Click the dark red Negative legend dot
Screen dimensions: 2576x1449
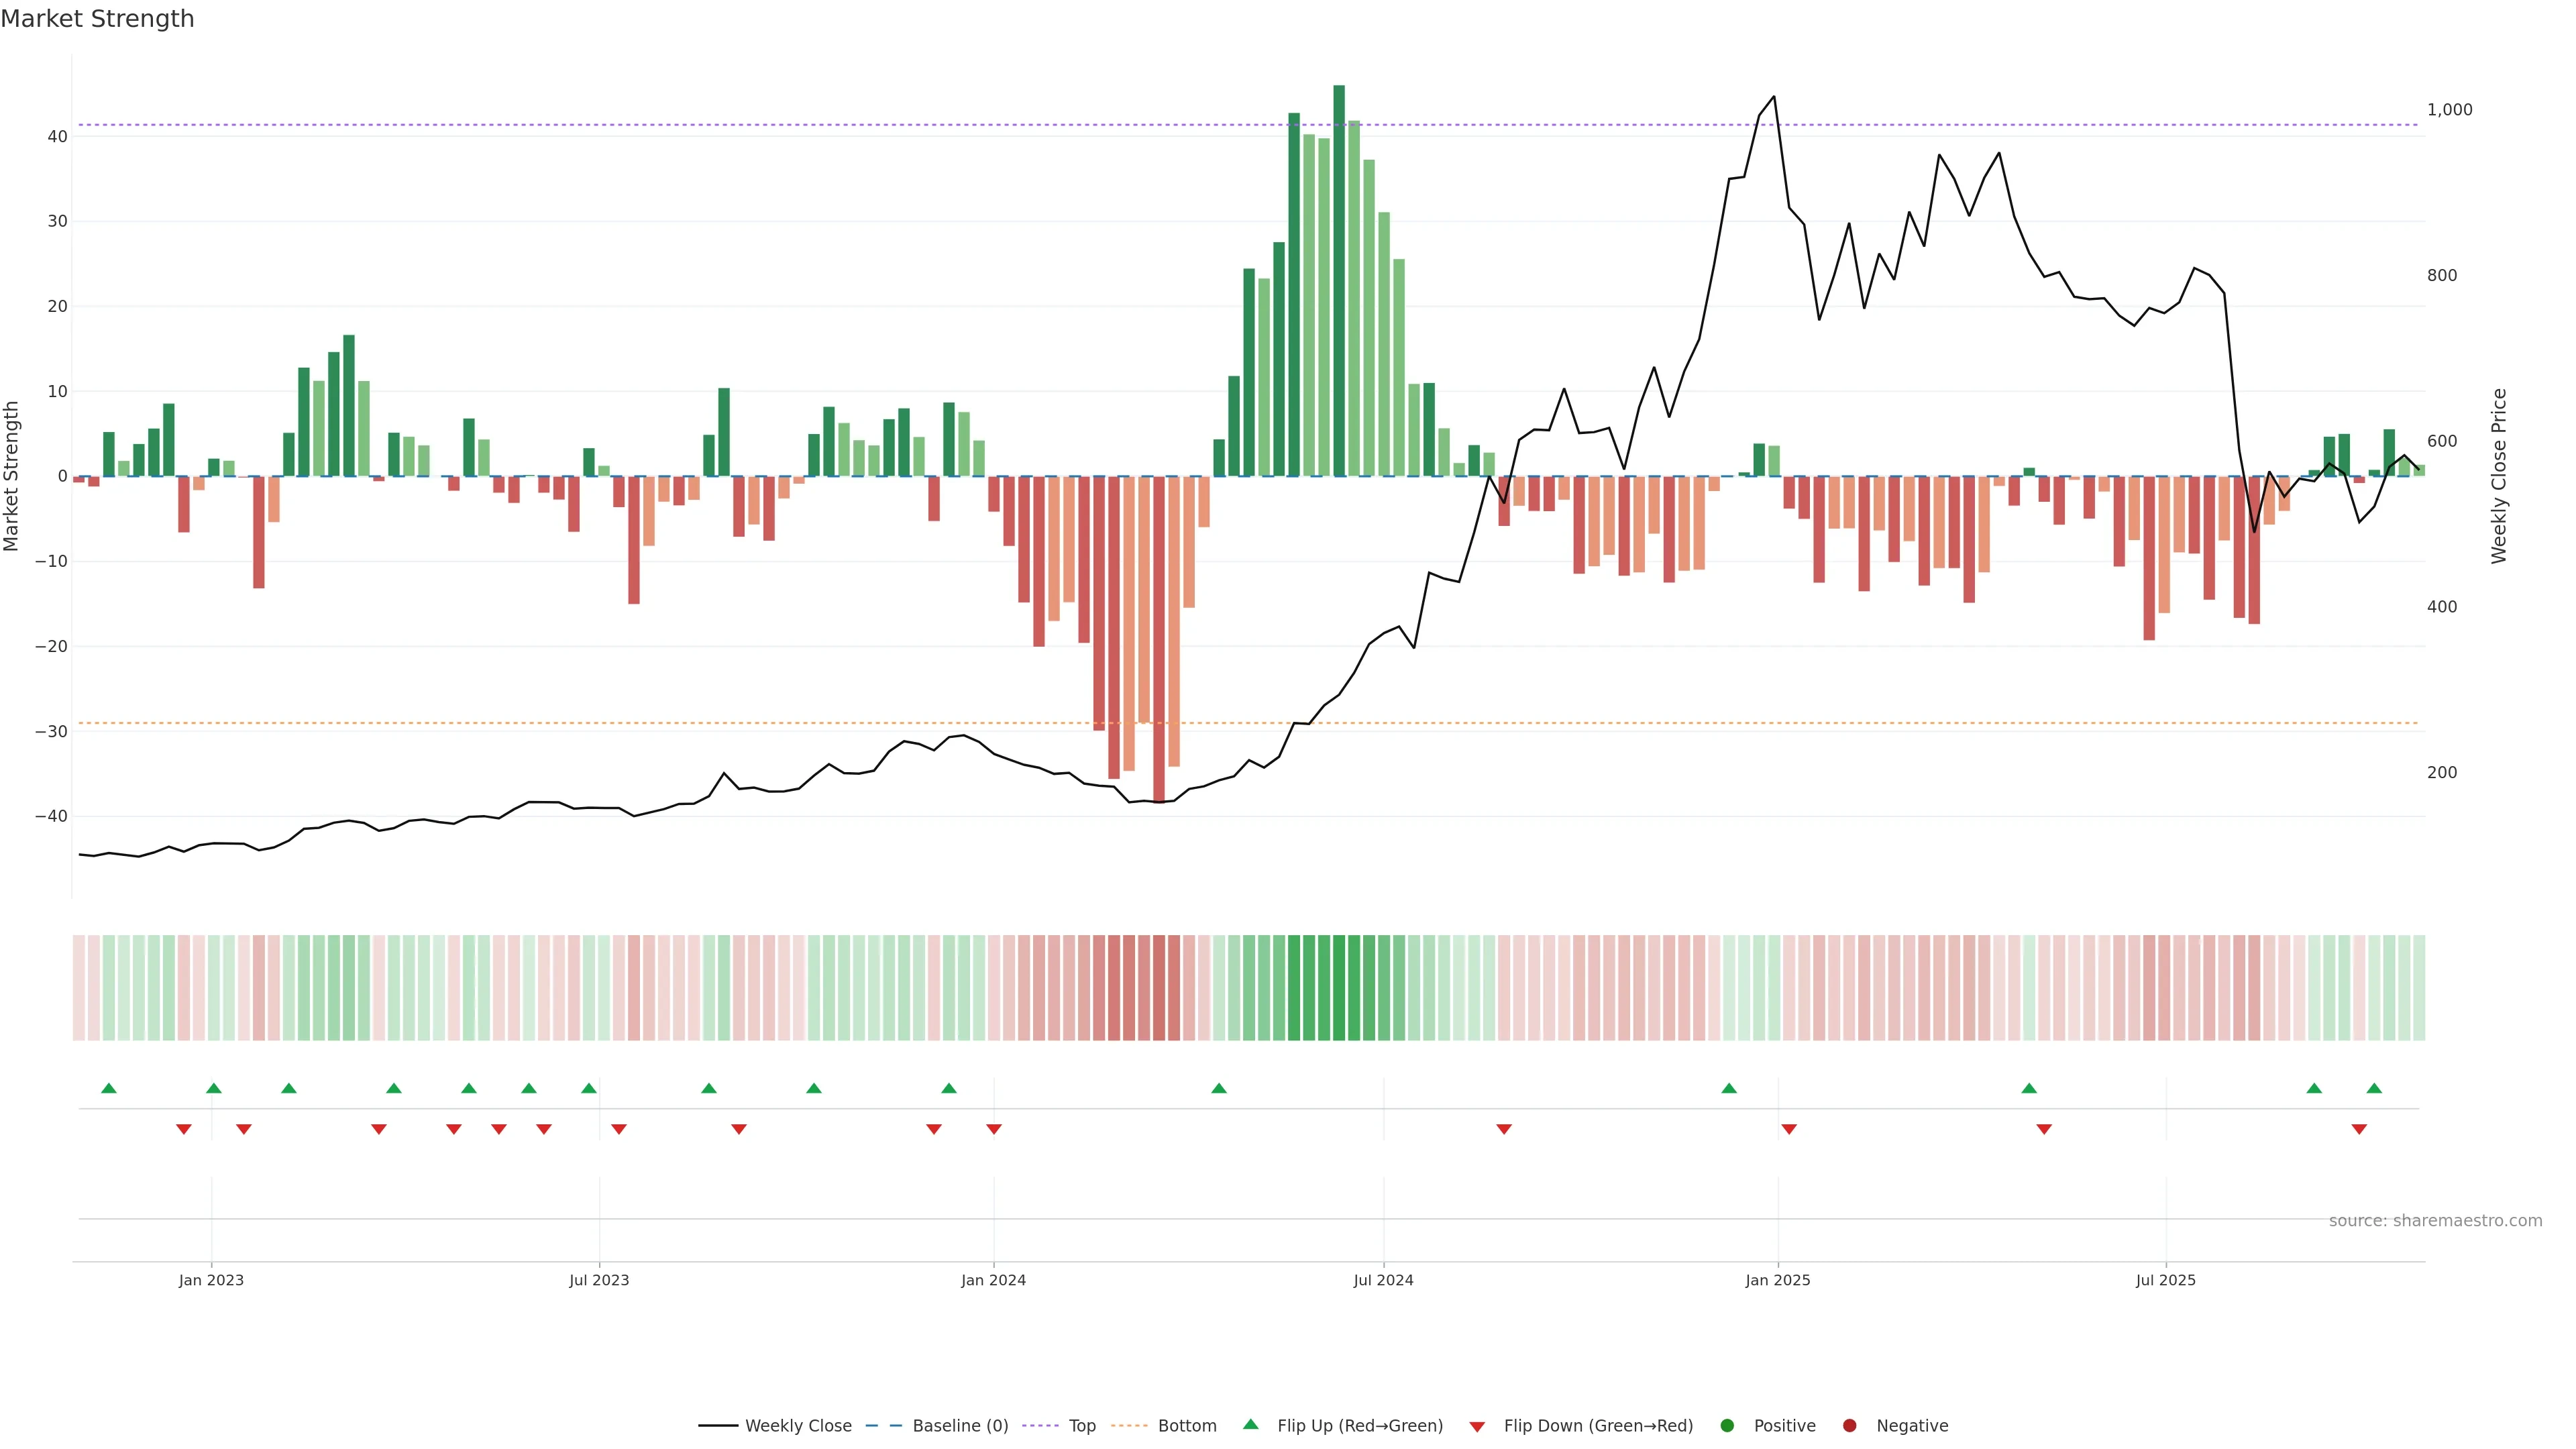tap(1849, 1425)
